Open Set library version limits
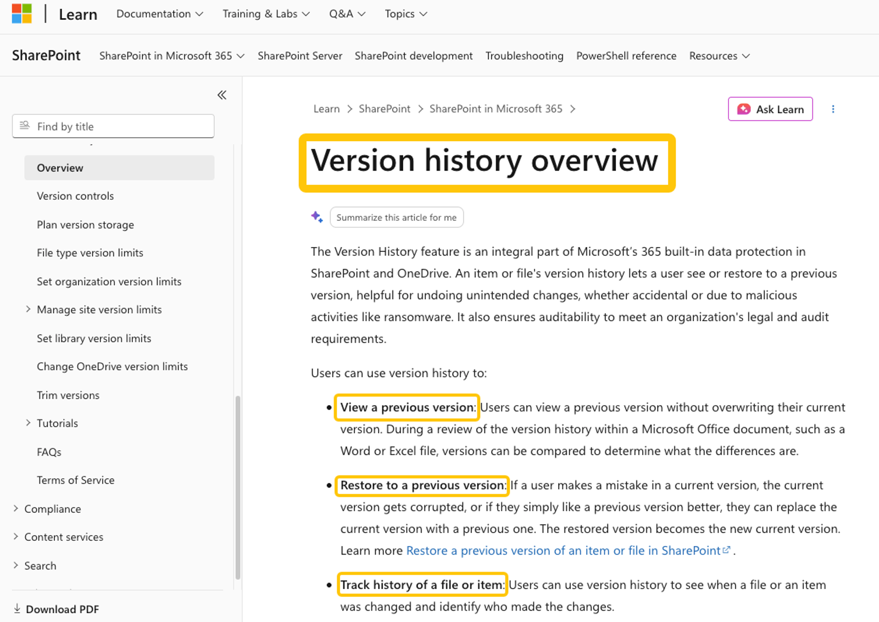Screen dimensions: 879x622 (x=94, y=338)
